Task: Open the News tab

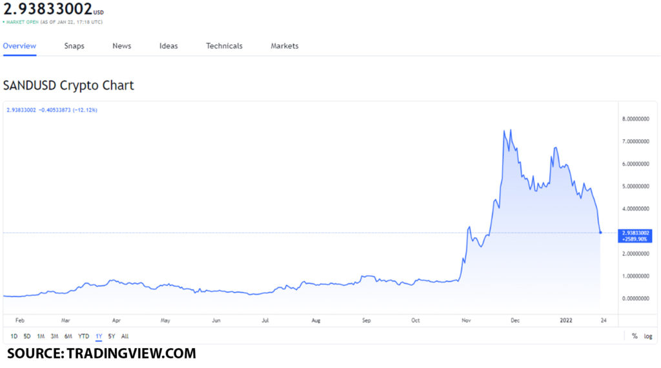Action: tap(122, 46)
